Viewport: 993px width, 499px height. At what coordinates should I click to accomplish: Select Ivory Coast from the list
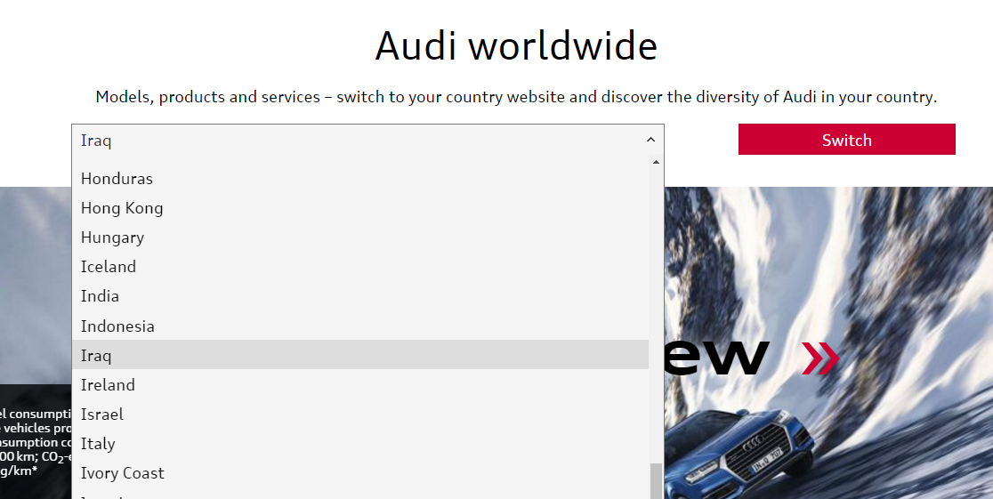[360, 472]
